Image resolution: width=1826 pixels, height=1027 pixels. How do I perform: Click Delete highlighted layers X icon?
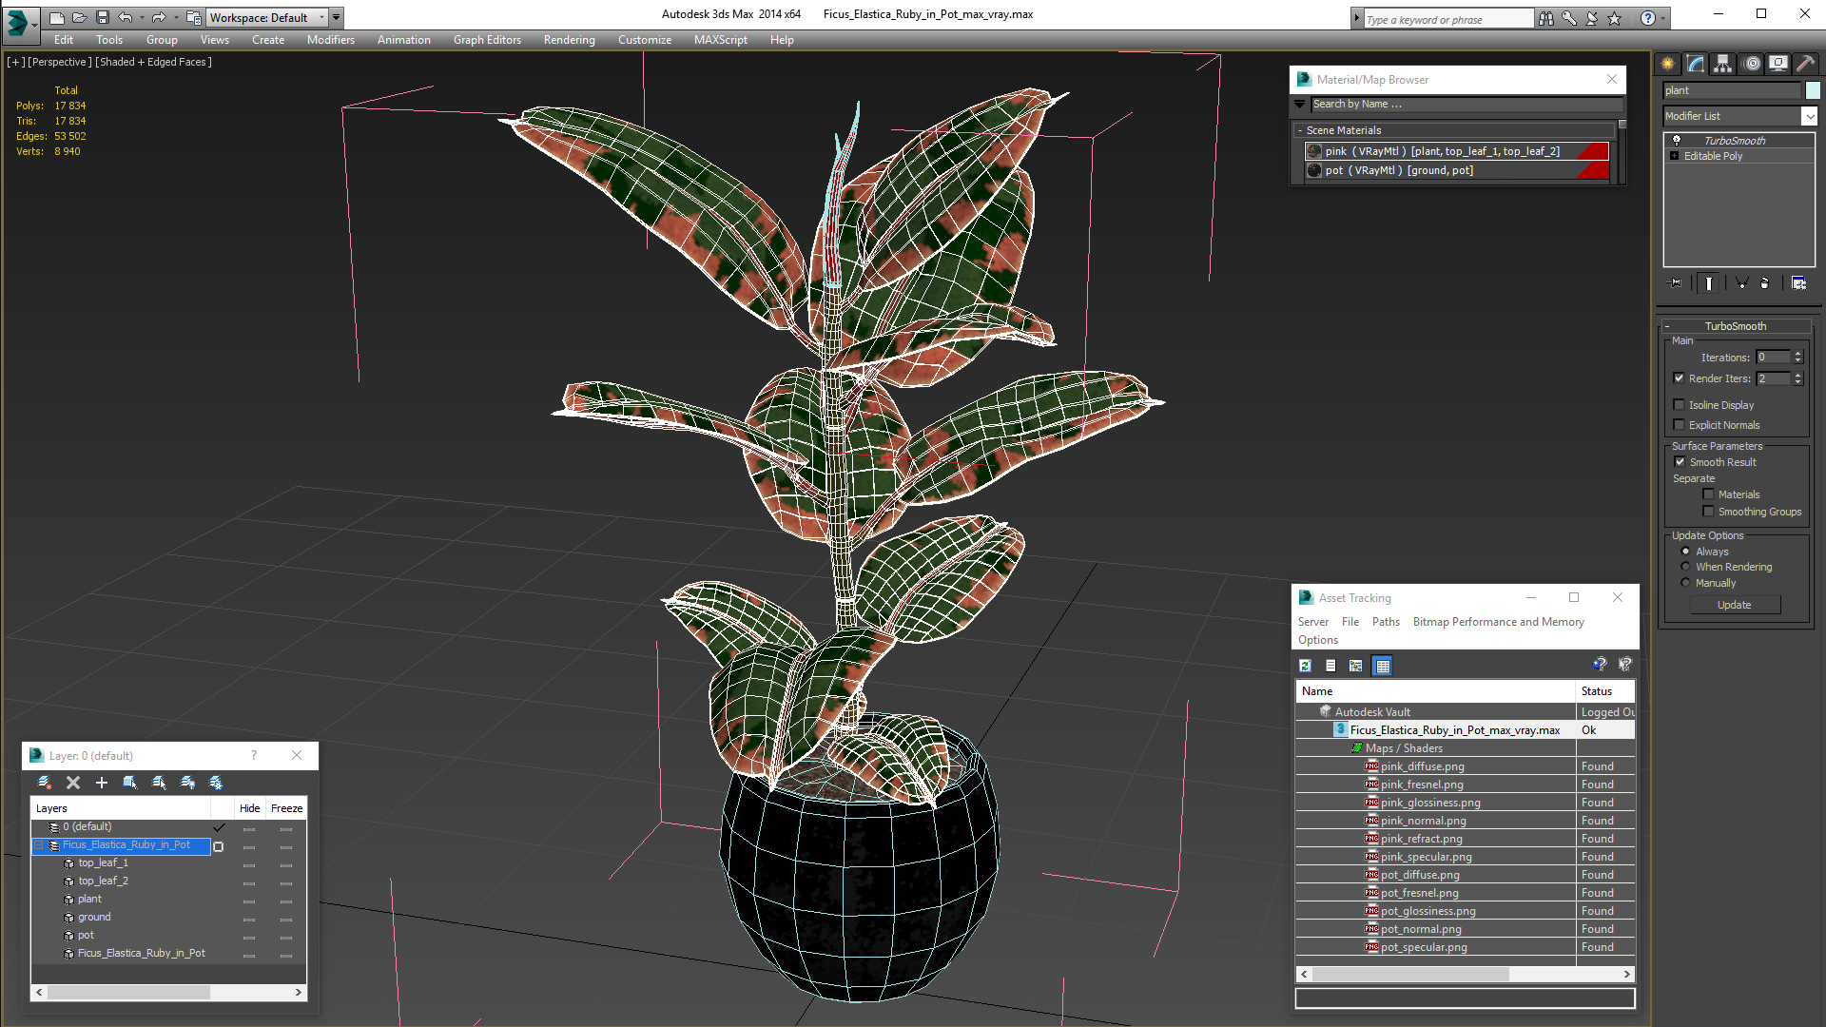click(73, 783)
